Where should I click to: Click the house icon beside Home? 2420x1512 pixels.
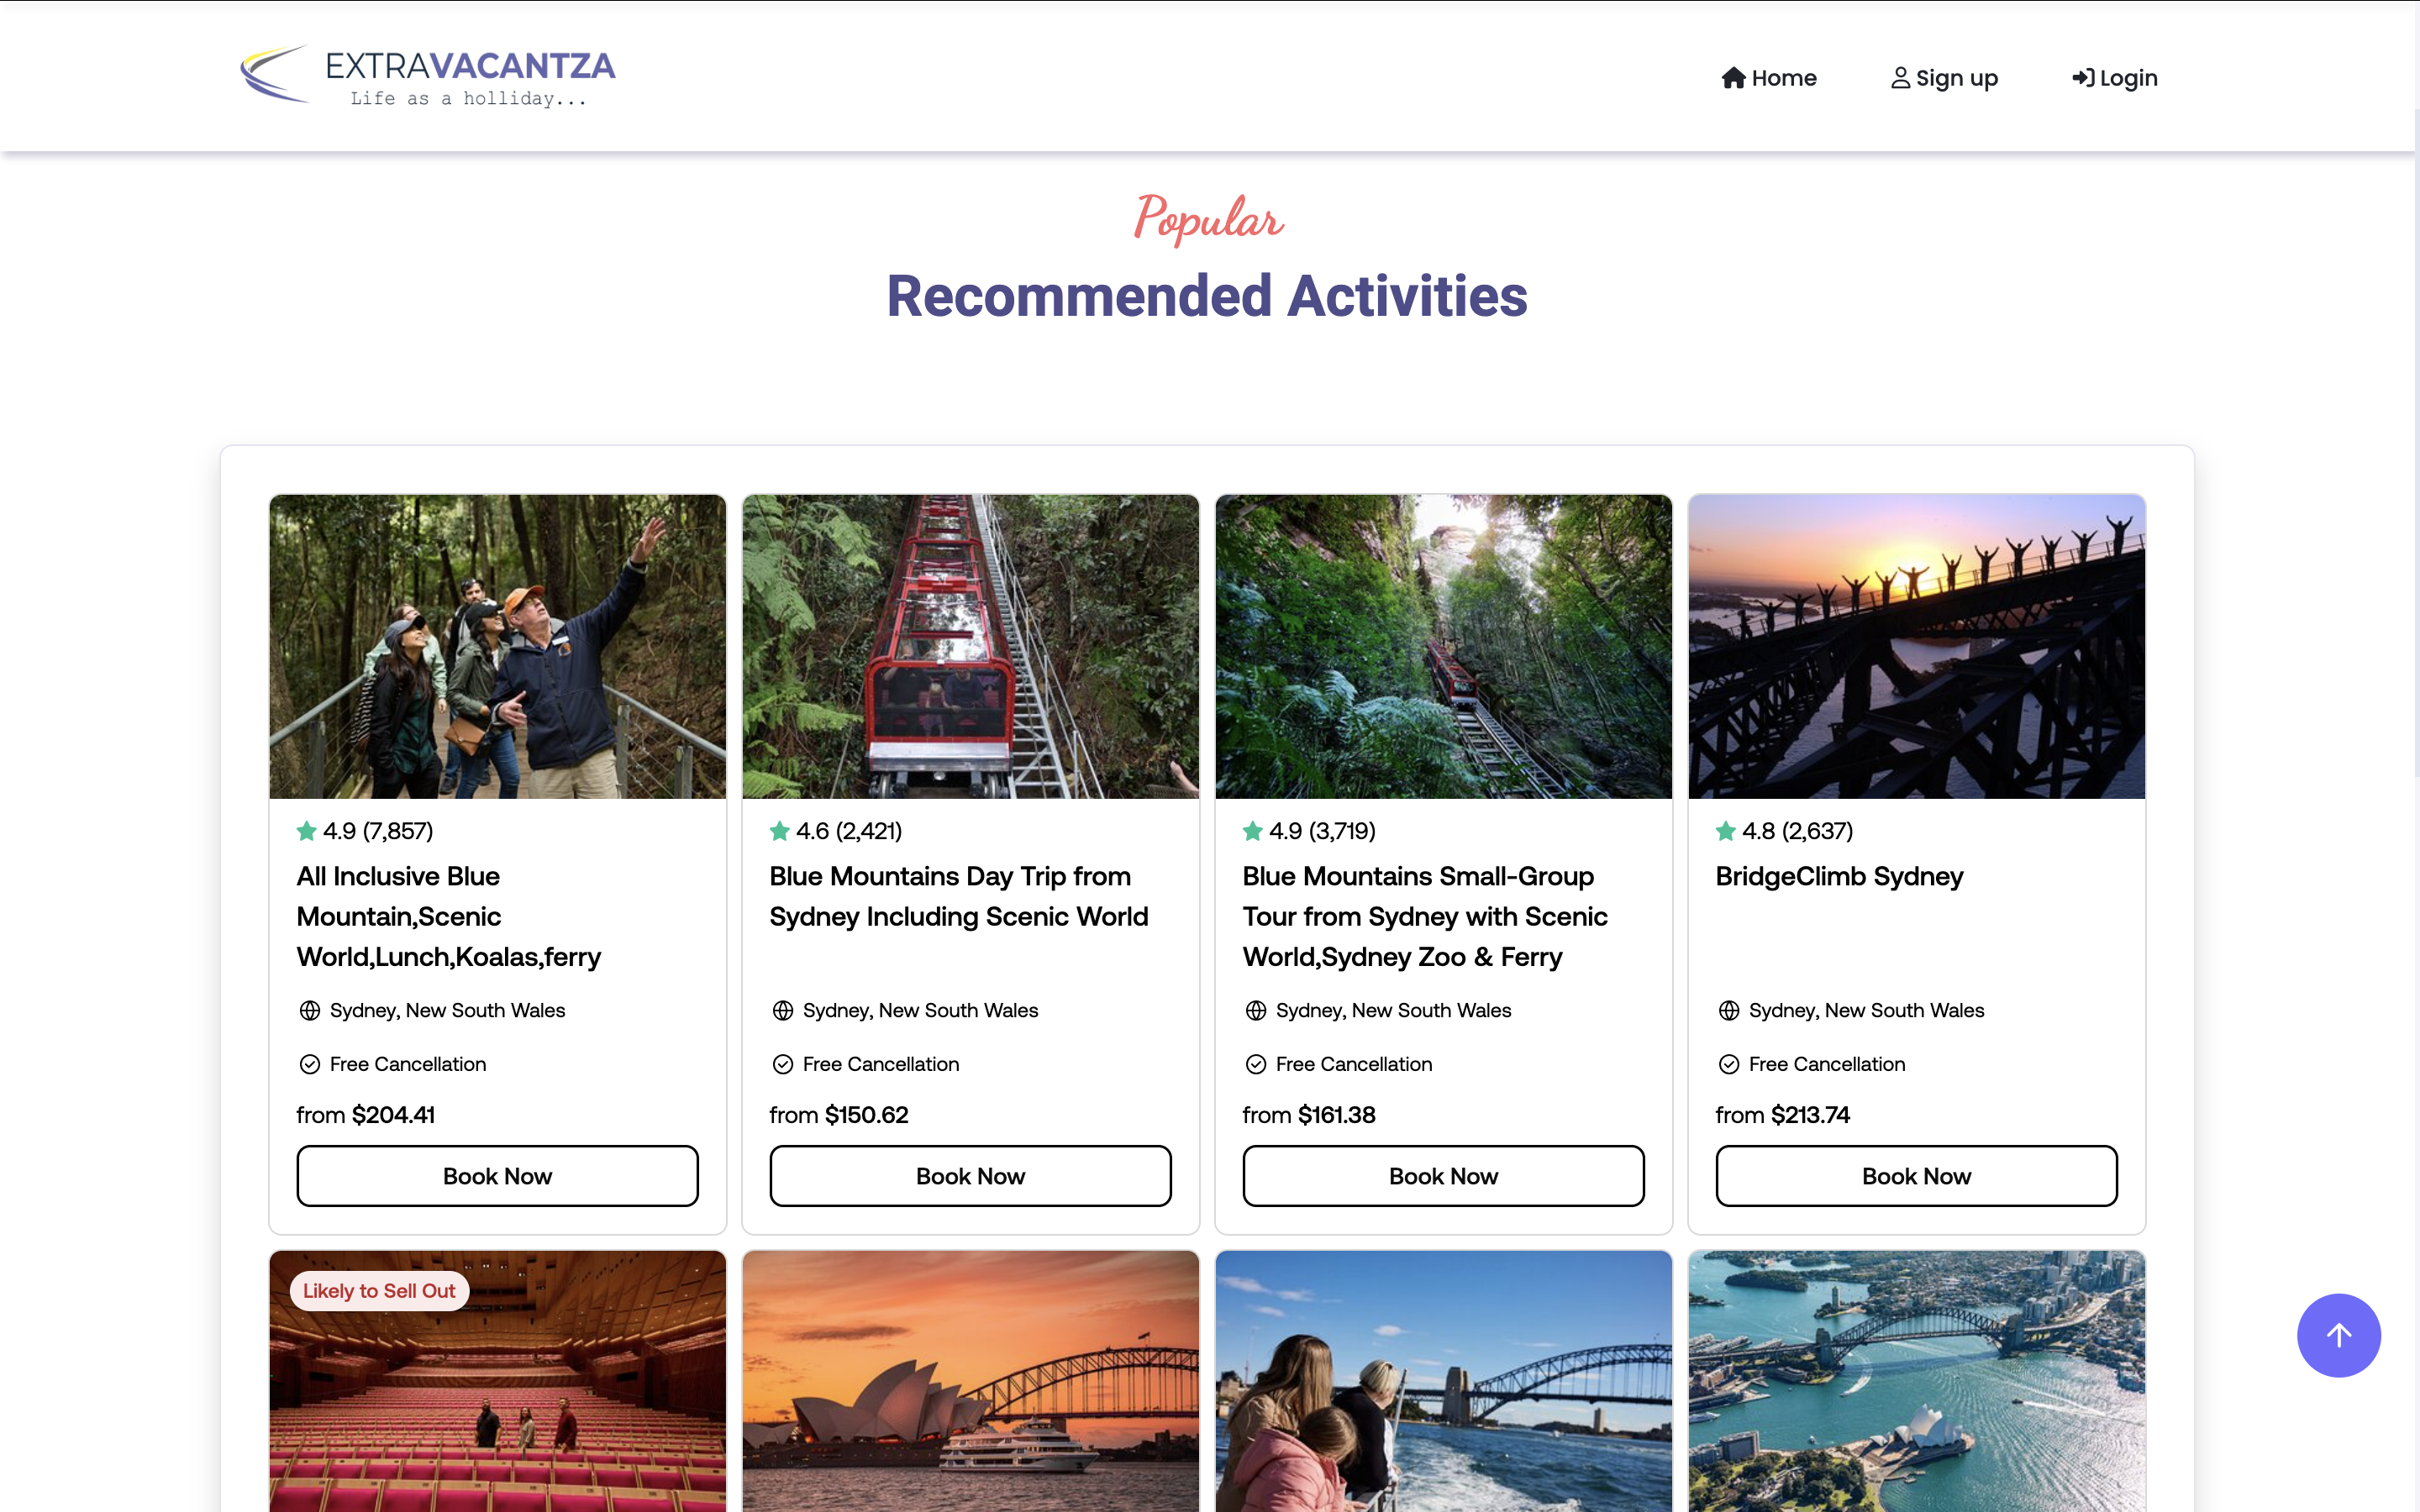click(x=1733, y=78)
